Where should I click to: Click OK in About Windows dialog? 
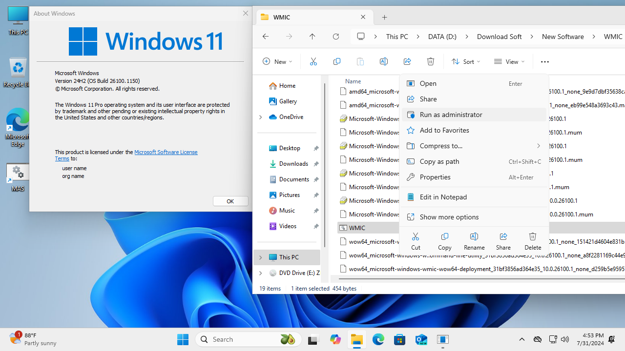coord(230,201)
